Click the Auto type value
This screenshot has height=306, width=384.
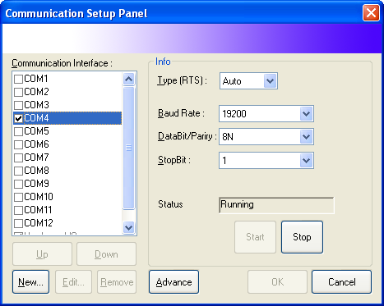pos(232,81)
